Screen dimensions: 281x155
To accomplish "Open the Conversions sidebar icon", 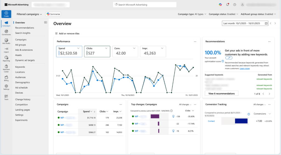I will [6, 32].
